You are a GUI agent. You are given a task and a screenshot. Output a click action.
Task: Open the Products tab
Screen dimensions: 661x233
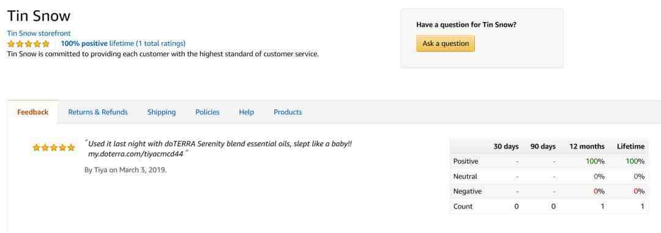tap(288, 112)
